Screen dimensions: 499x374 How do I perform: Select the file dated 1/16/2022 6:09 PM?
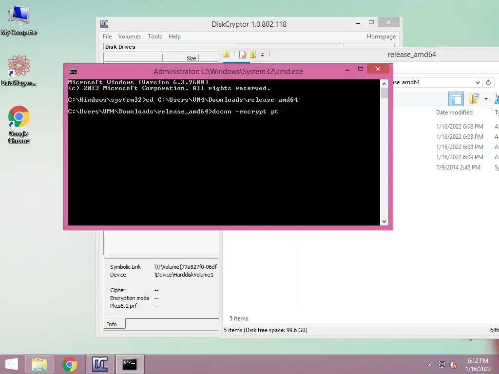pyautogui.click(x=460, y=157)
